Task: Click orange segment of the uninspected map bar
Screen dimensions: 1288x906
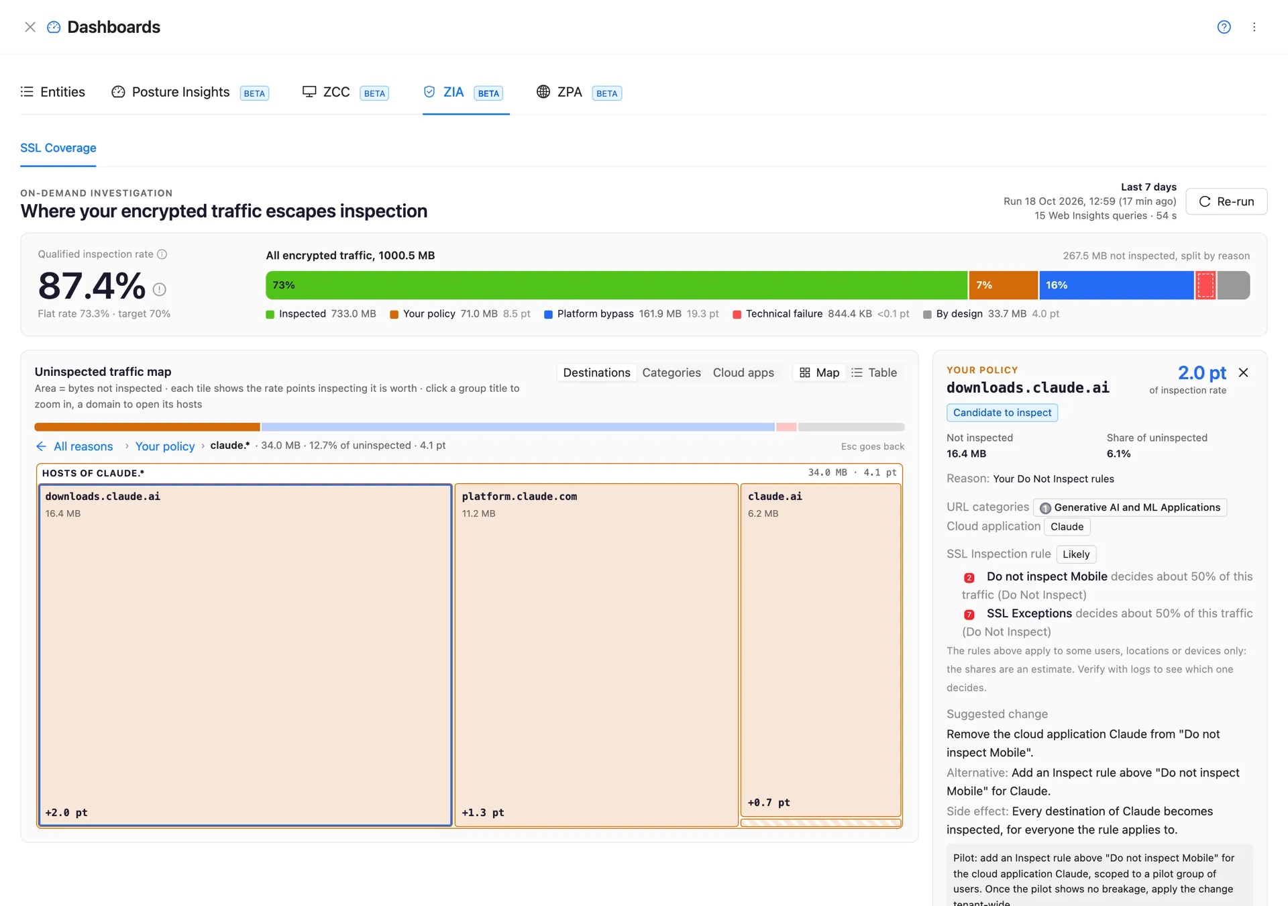Action: pos(147,427)
